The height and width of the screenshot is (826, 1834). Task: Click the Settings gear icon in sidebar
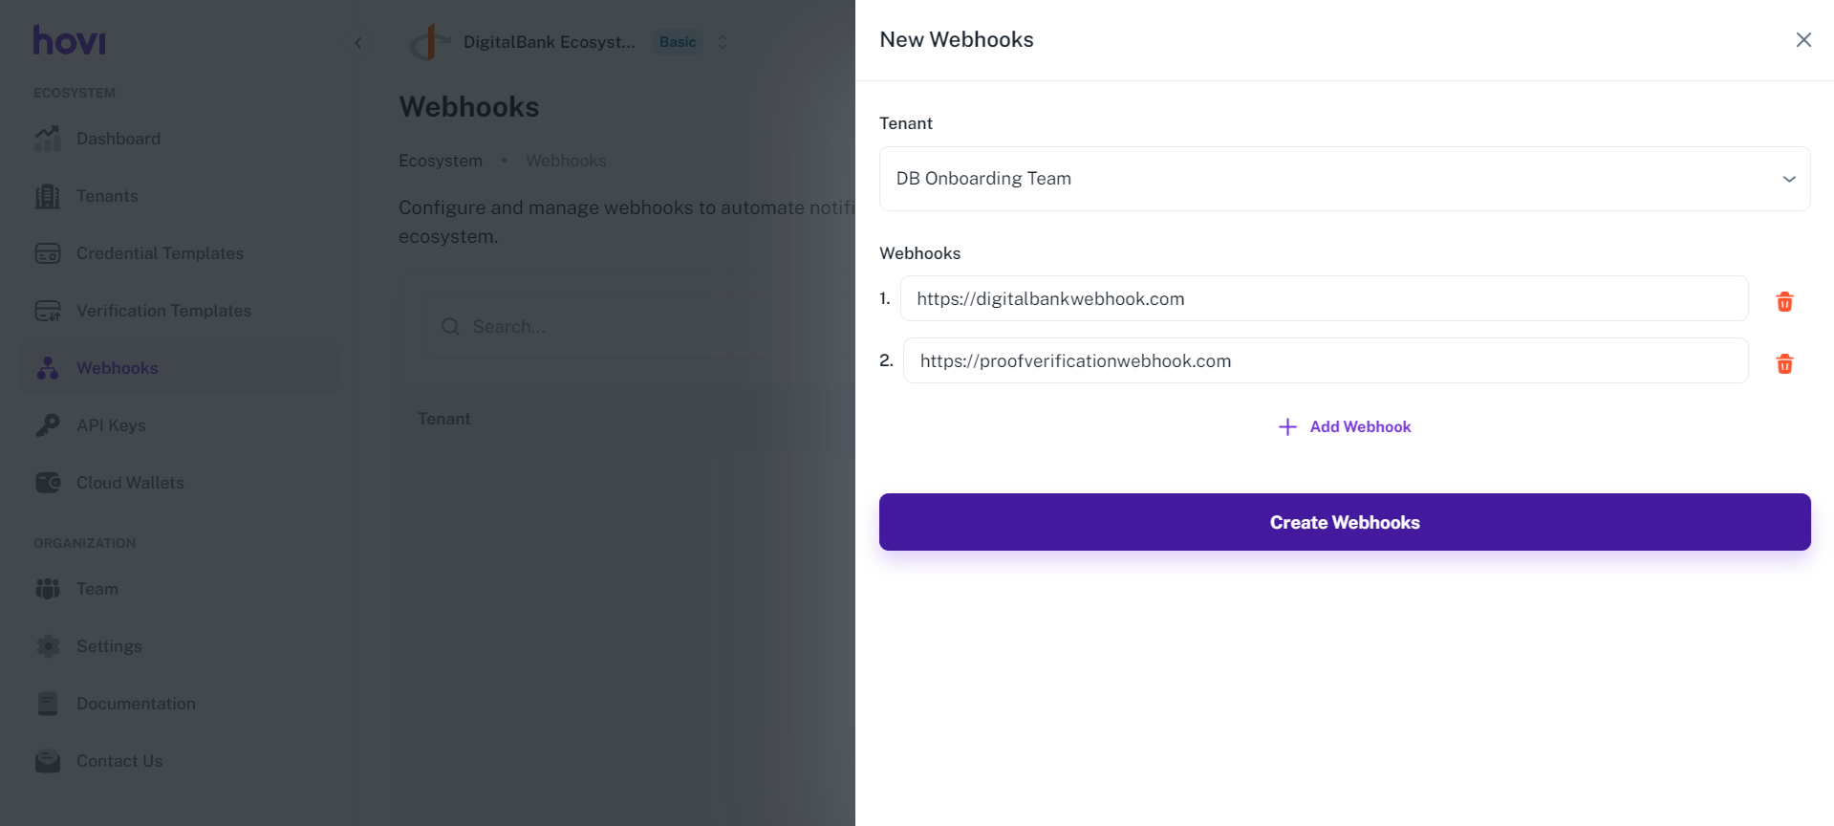(x=48, y=646)
